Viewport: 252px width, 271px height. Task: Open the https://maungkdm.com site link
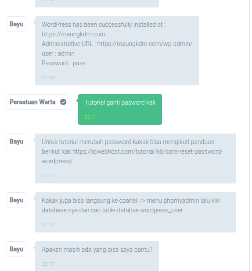73,34
